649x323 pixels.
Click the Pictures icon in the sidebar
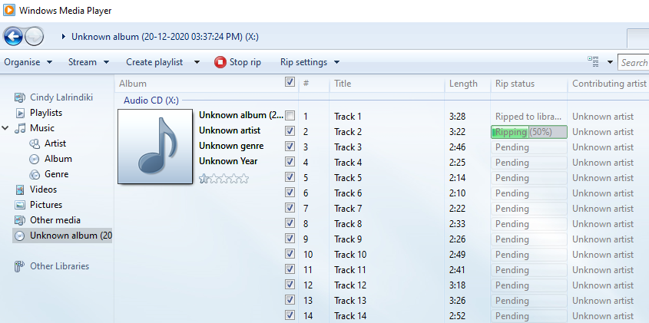pyautogui.click(x=20, y=205)
